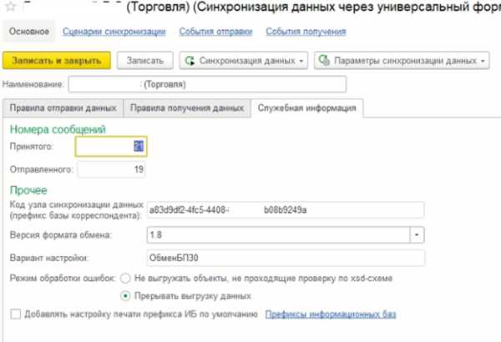Switch to Правила отправки данных tab
This screenshot has height=342, width=501.
[63, 108]
